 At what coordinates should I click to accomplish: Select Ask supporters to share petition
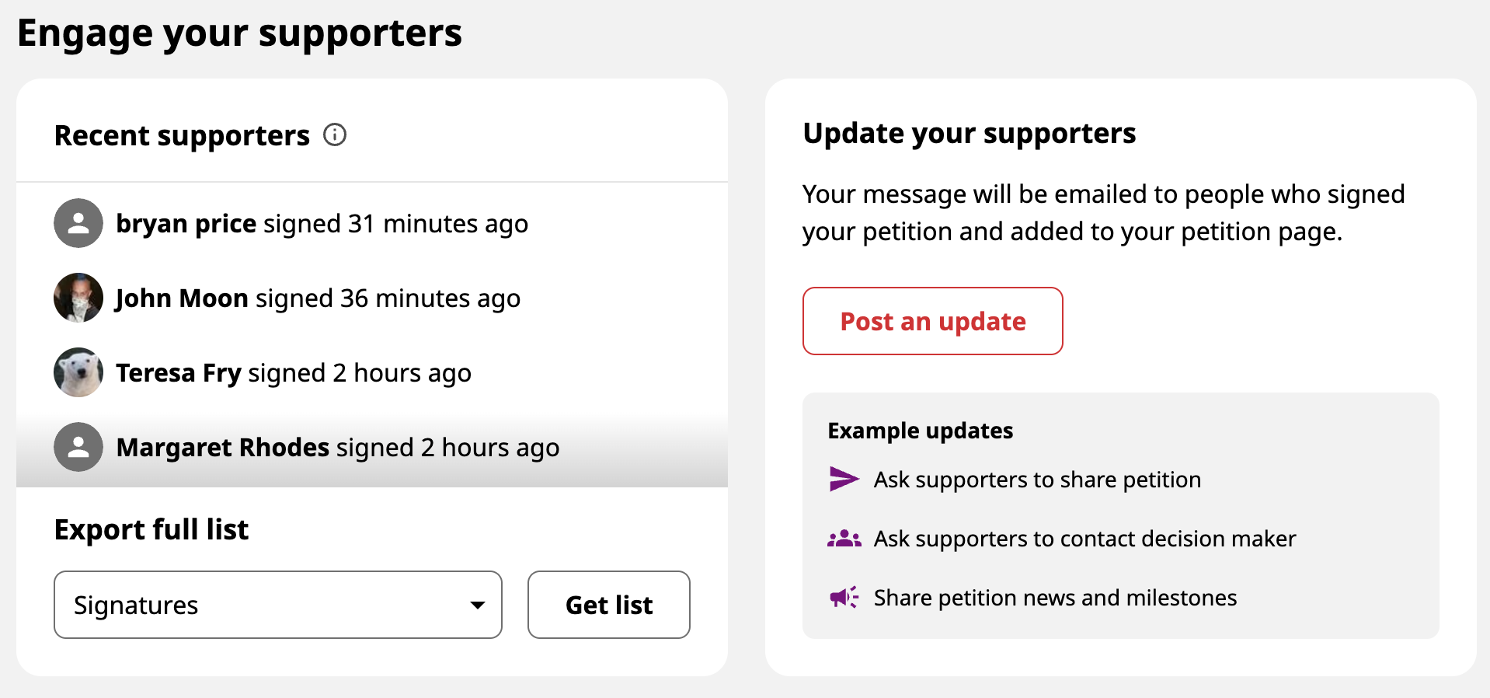pyautogui.click(x=1037, y=480)
